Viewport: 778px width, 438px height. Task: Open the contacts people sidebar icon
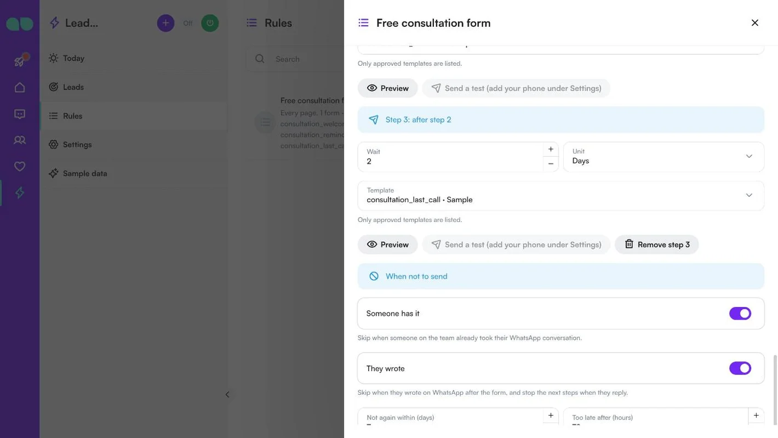(20, 140)
